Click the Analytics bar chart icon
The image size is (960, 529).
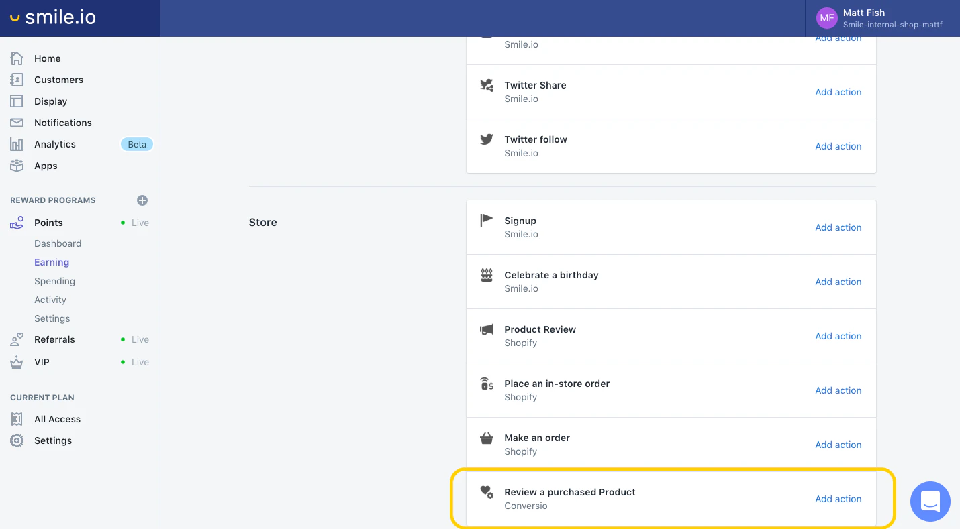(x=17, y=144)
